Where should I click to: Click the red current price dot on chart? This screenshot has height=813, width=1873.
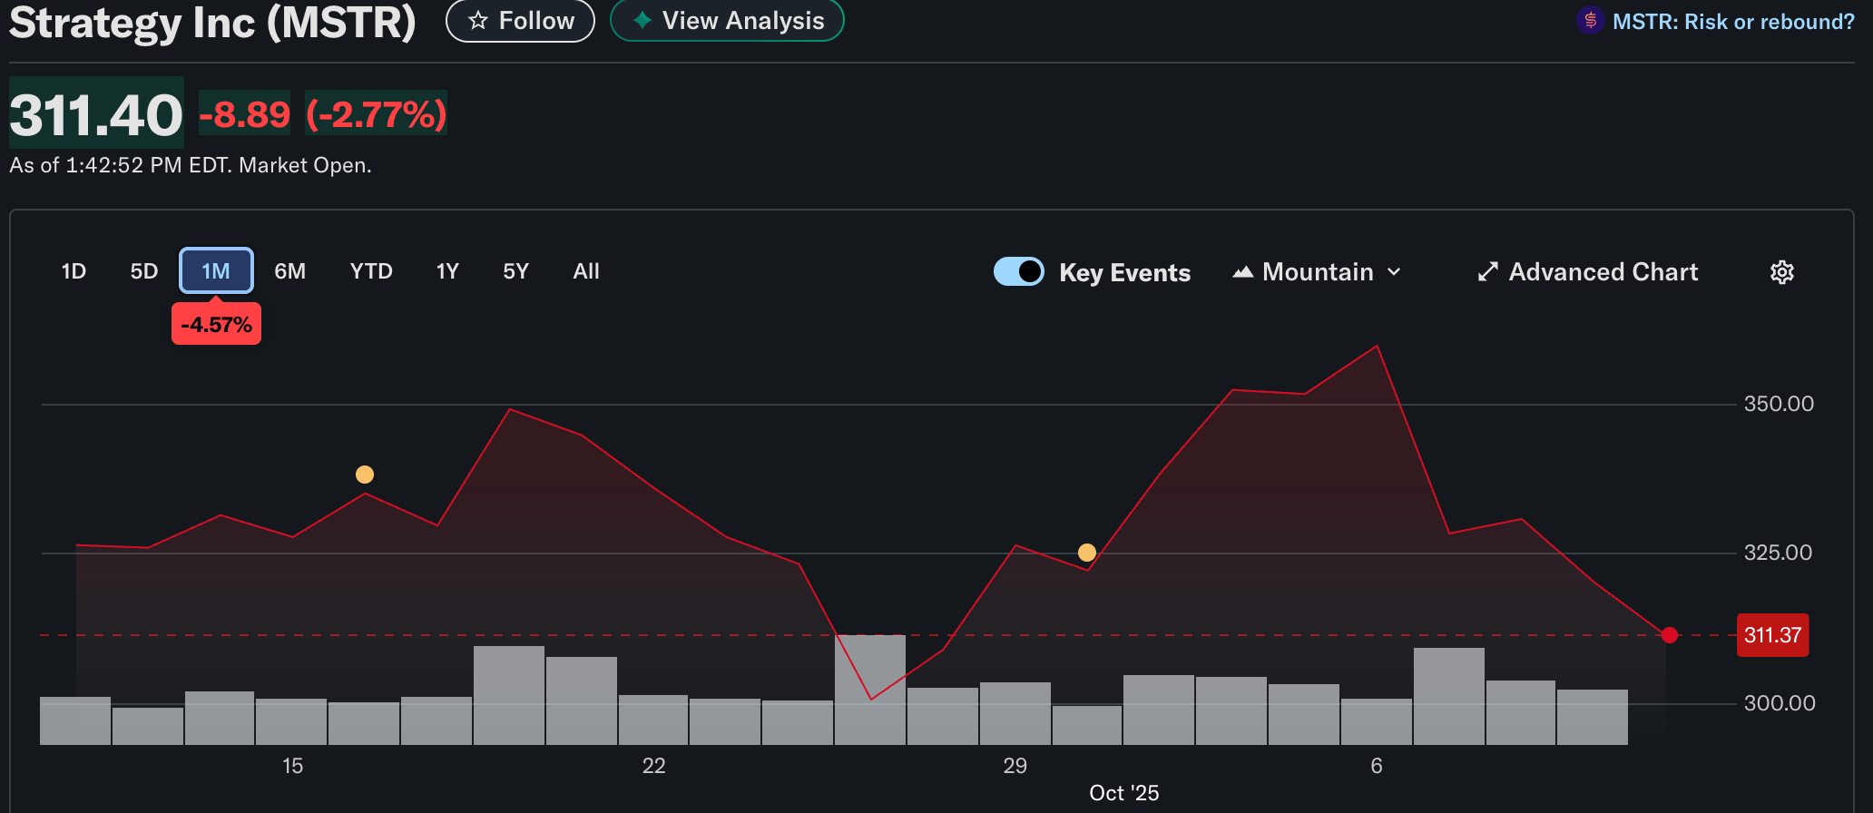tap(1670, 635)
